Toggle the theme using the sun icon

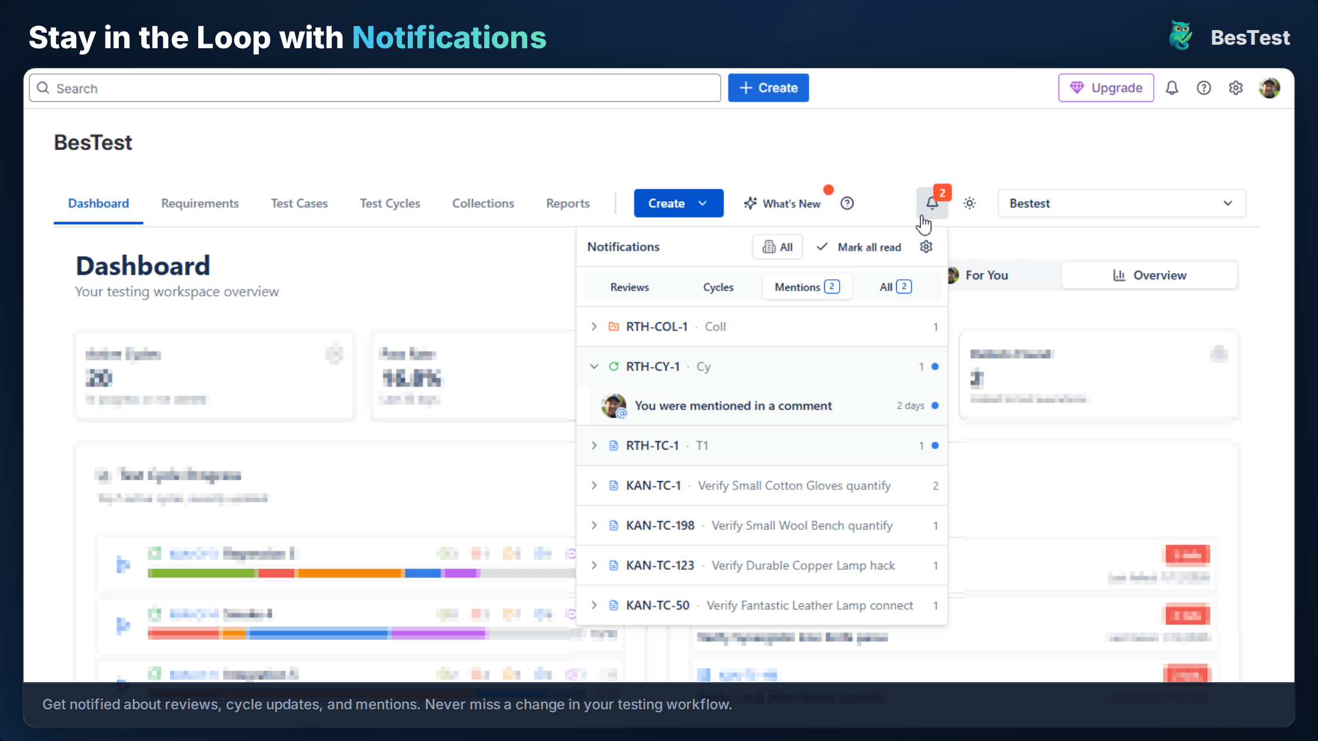(969, 203)
